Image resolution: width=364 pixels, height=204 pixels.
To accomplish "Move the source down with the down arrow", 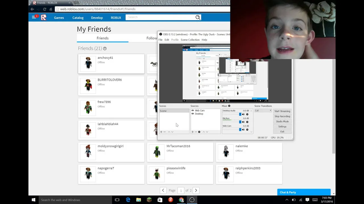I will pos(207,132).
